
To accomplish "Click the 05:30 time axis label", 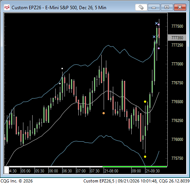I will (x=40, y=171).
